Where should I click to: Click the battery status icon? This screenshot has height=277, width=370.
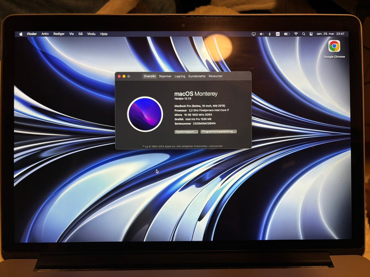click(x=286, y=34)
